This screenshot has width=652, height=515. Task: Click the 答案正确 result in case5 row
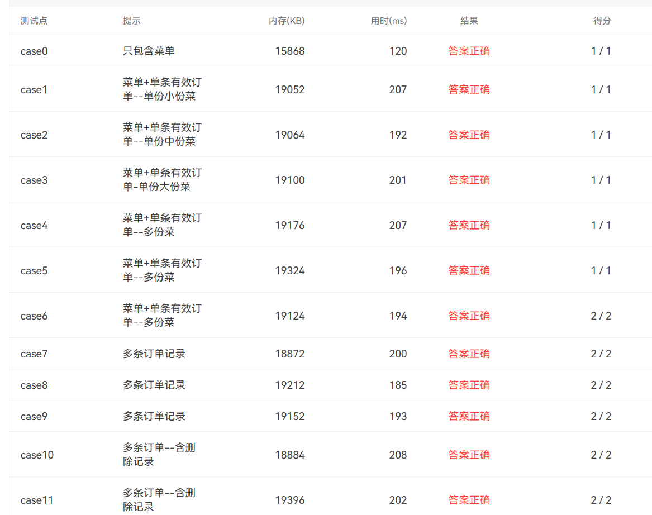[x=469, y=270]
